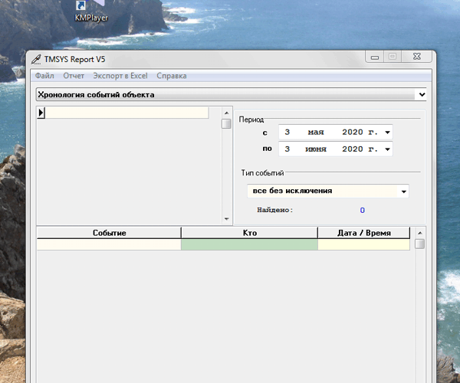The height and width of the screenshot is (383, 460).
Task: Click the events table scrollbar thumb
Action: click(420, 244)
